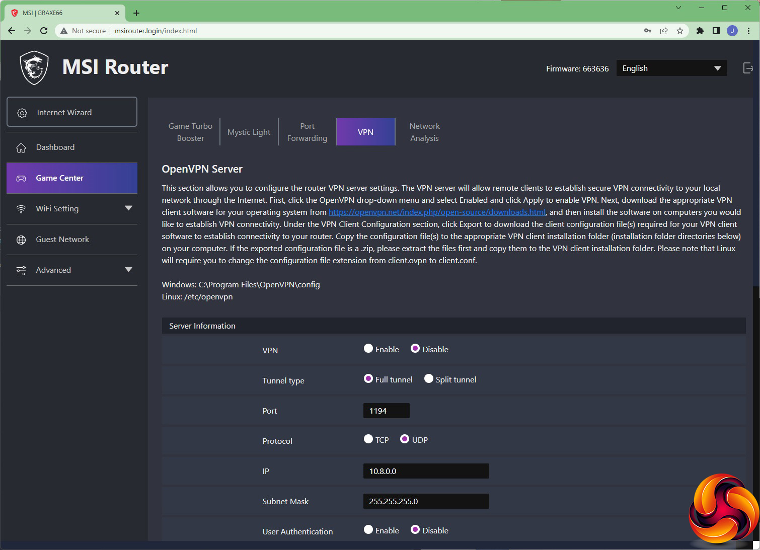Image resolution: width=760 pixels, height=550 pixels.
Task: Click the logout icon beside language selector
Action: [x=748, y=68]
